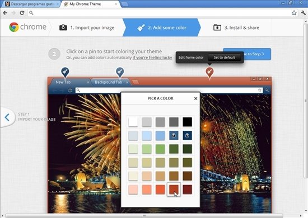
Task: Click the locked steel blue swatch
Action: pyautogui.click(x=174, y=135)
